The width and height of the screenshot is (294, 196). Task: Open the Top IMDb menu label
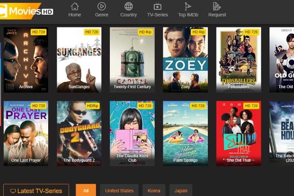click(x=188, y=15)
